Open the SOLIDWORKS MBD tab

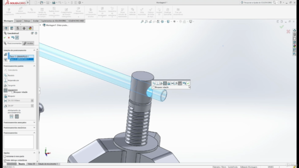pos(76,21)
